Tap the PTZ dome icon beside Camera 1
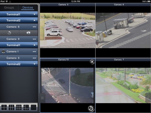 click(4, 51)
